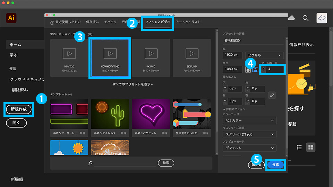
Task: Switch to フィルムとビデオ tab
Action: (158, 22)
